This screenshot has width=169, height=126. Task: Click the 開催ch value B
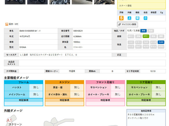[x=112, y=71]
